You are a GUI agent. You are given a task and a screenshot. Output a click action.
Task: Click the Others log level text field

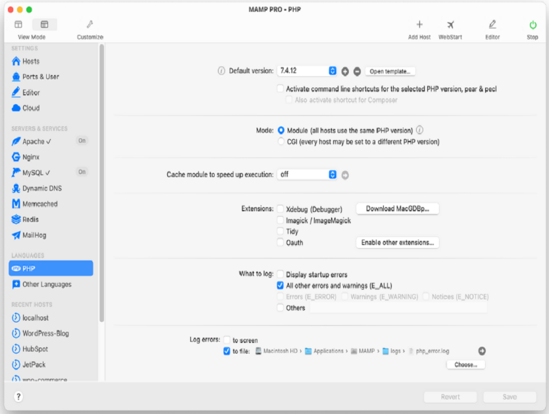pos(398,308)
